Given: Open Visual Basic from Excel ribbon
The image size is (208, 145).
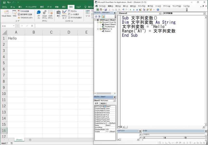Looking at the screenshot, I should pos(6,14).
